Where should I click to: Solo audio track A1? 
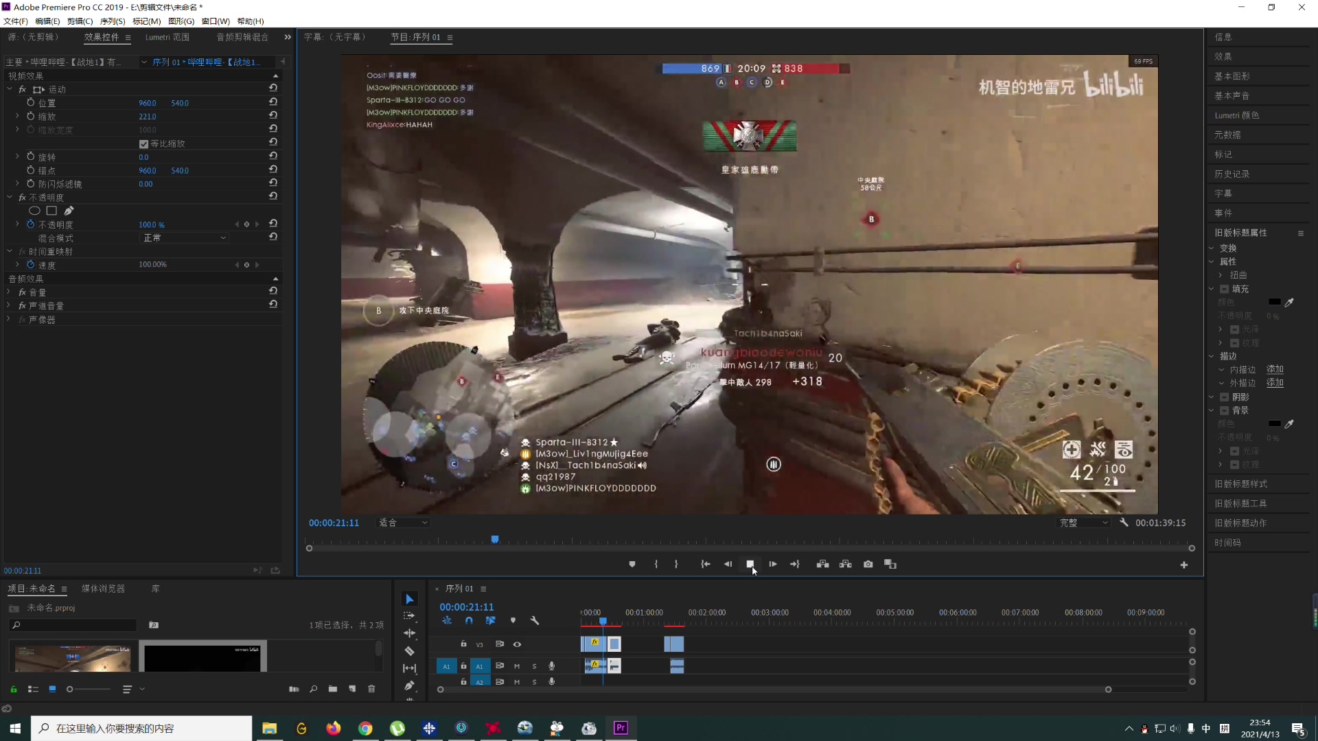click(x=534, y=666)
